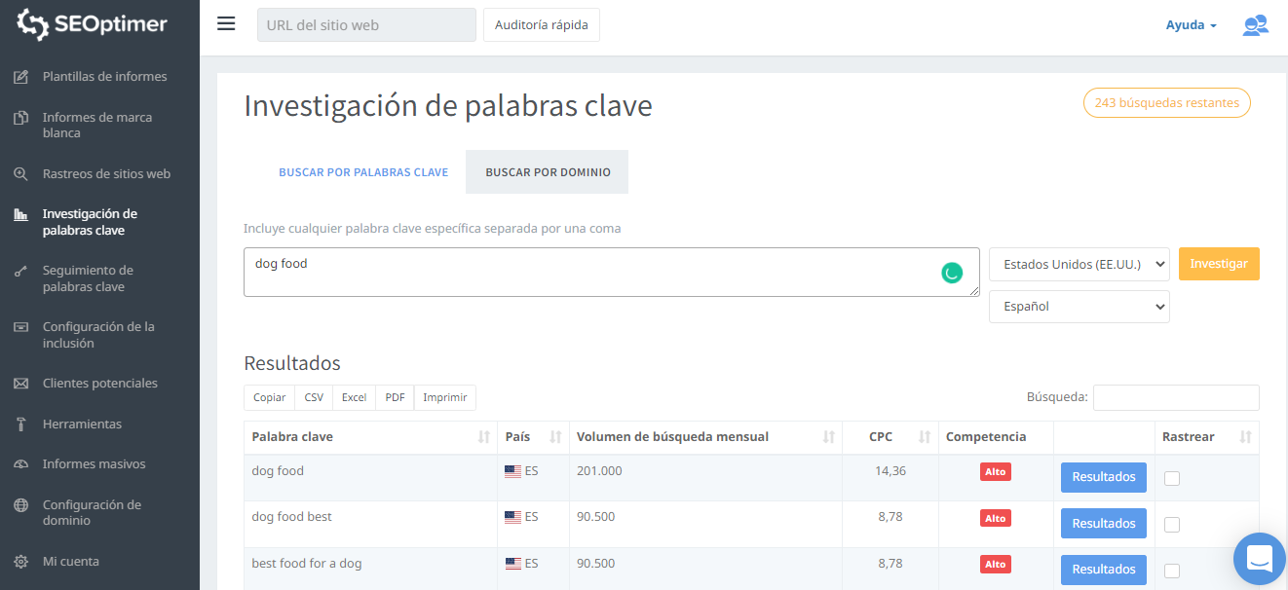This screenshot has width=1288, height=590.
Task: Export results with the CSV button
Action: [314, 397]
